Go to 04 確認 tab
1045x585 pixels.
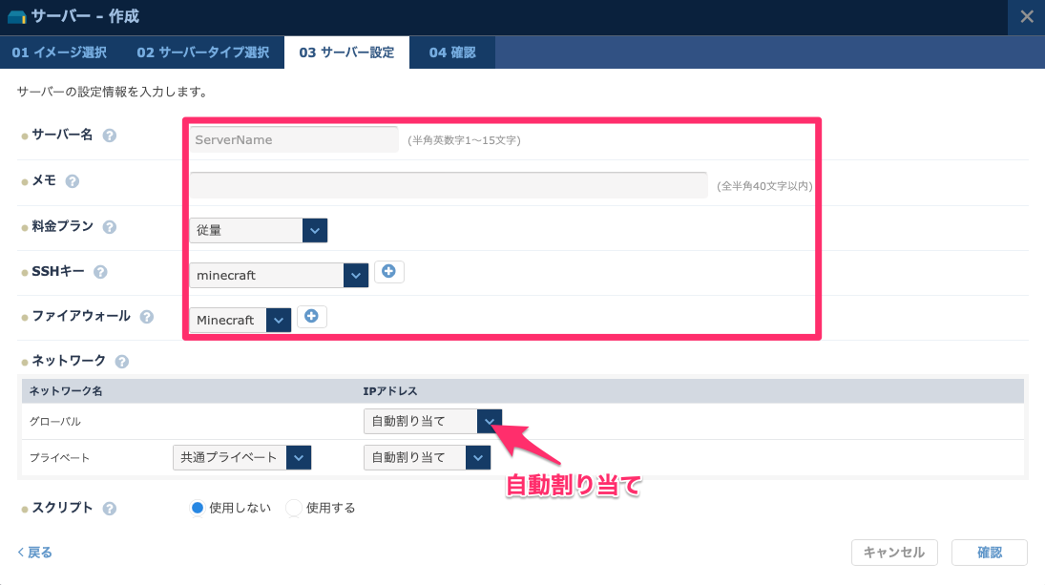click(x=451, y=52)
